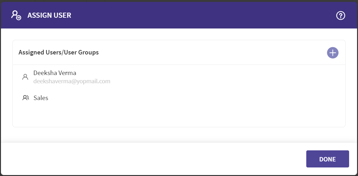358x176 pixels.
Task: Click white gap below the assigned users panel
Action: (x=178, y=134)
